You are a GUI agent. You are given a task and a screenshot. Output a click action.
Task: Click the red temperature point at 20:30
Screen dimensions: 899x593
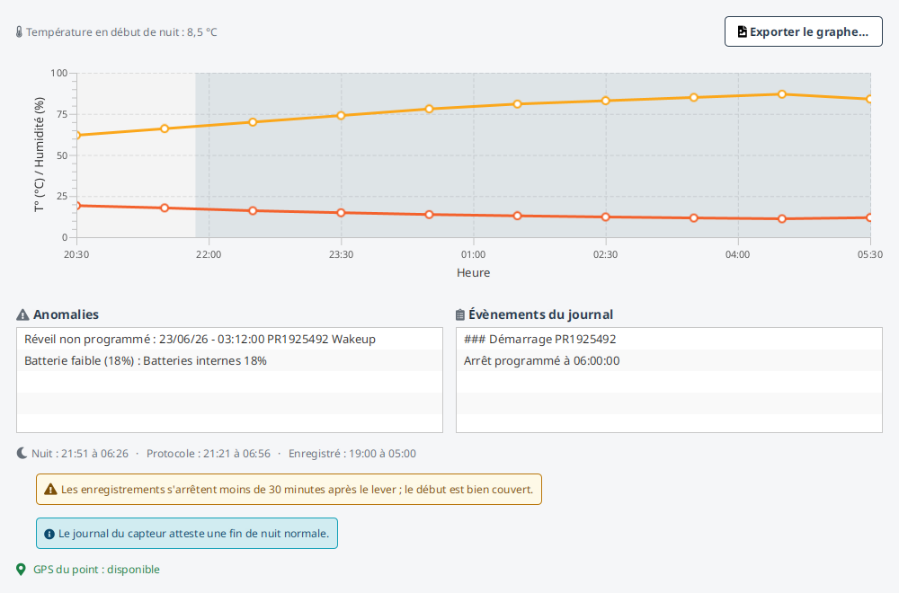click(x=76, y=206)
